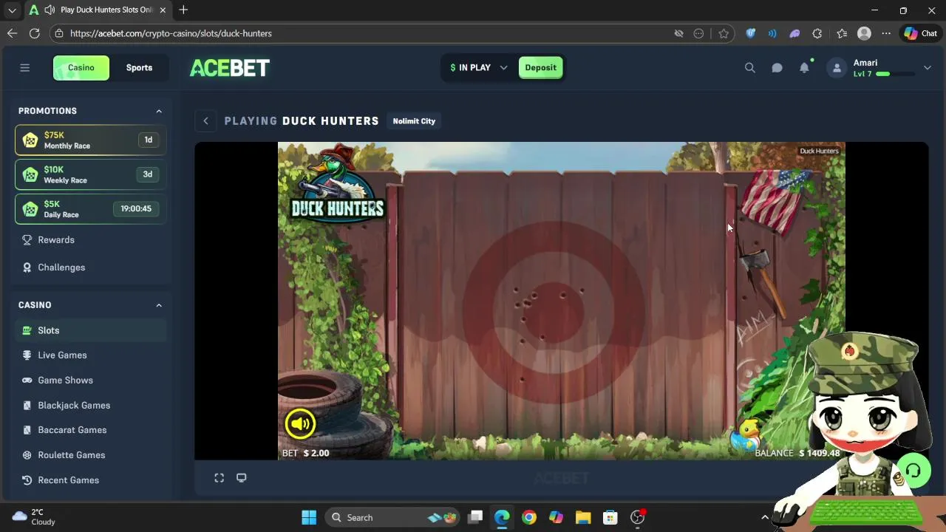The image size is (946, 532).
Task: Open the $10K Weekly Race promotion
Action: (90, 174)
